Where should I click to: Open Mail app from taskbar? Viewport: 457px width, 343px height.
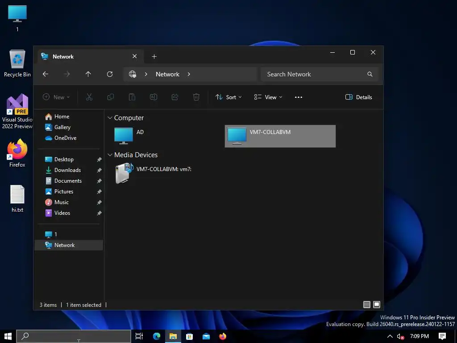click(206, 336)
